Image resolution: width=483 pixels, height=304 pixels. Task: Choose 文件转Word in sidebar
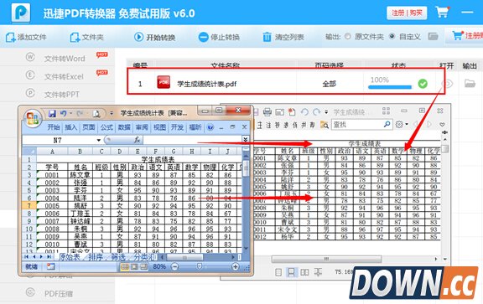pos(65,58)
